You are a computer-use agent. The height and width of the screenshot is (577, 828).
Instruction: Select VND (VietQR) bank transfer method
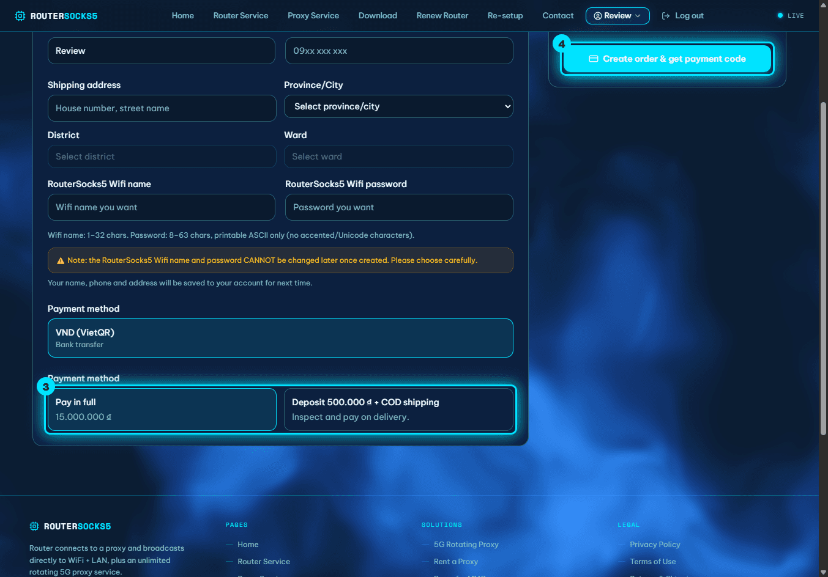[280, 338]
